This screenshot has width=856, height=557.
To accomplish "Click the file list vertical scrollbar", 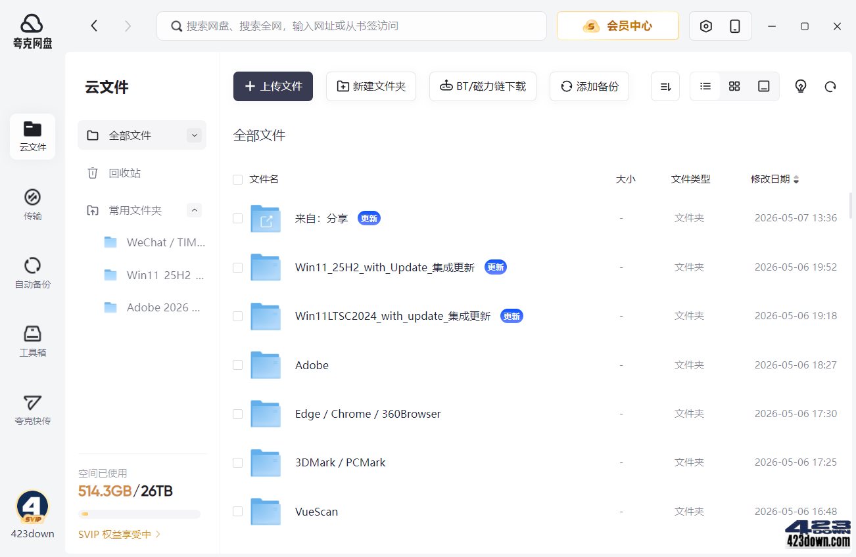I will click(851, 205).
